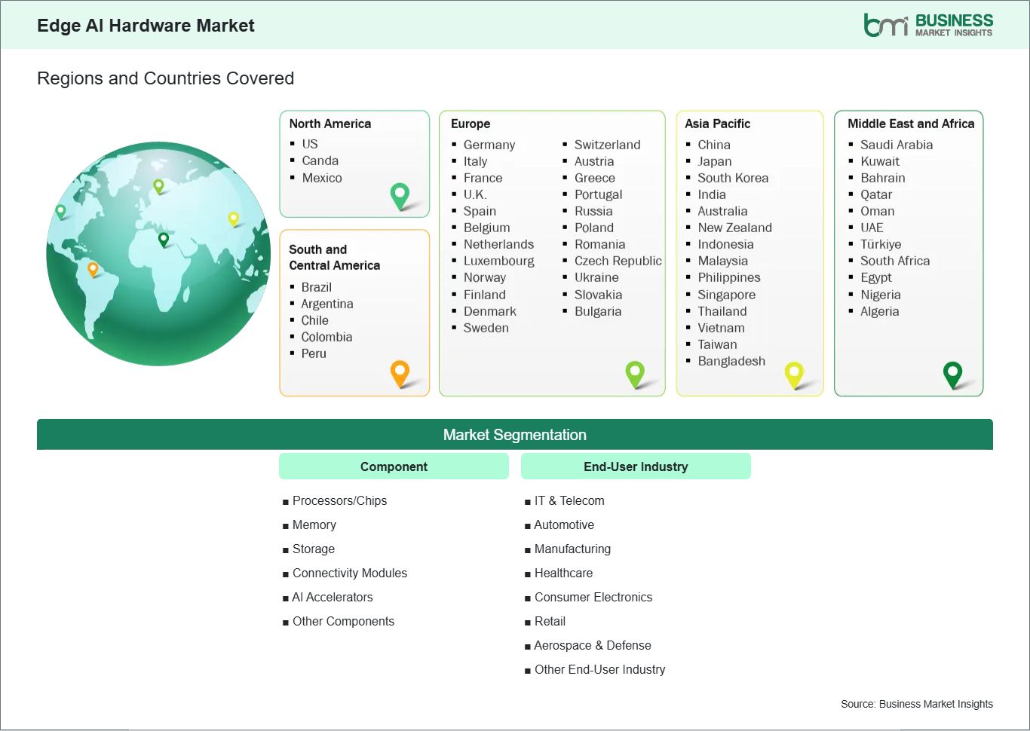The image size is (1030, 731).
Task: Click the yellow Asia Pacific pin icon
Action: coord(794,373)
